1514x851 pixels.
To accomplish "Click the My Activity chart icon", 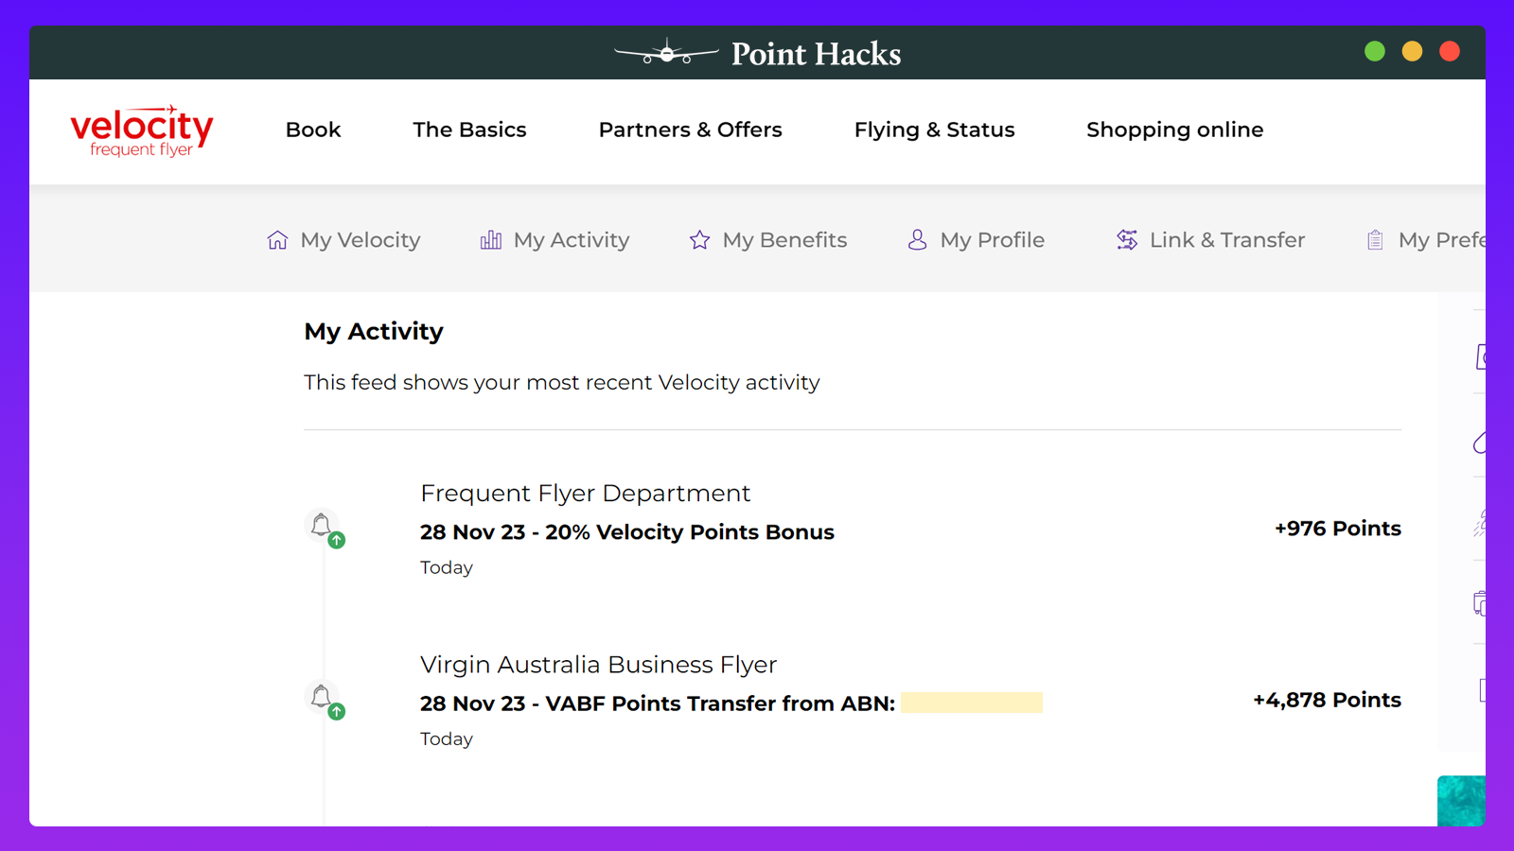I will pyautogui.click(x=491, y=240).
